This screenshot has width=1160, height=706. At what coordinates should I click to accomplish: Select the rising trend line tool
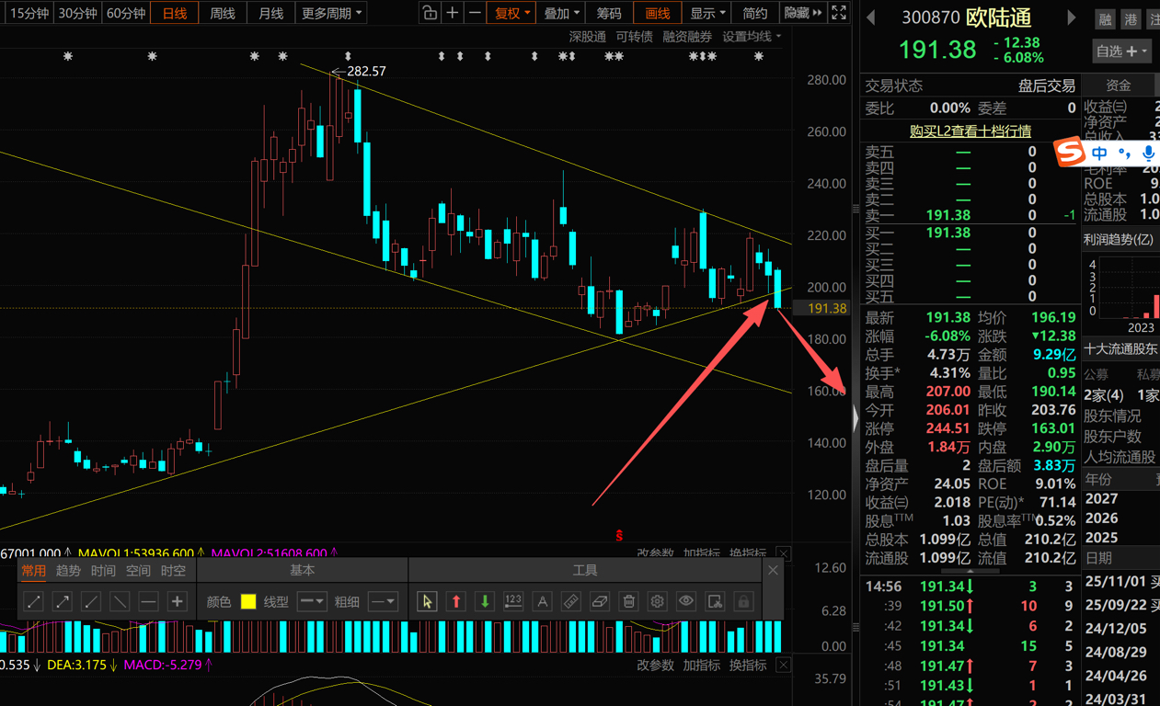click(90, 602)
